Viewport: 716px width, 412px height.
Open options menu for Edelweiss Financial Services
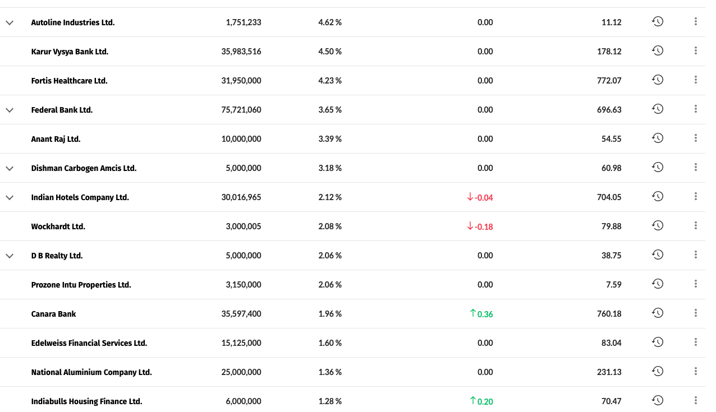click(x=695, y=342)
